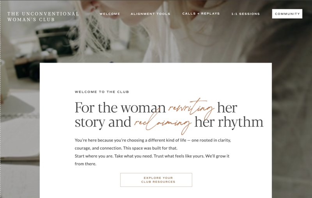
Task: Click the 'from there.' paragraph ending
Action: [x=85, y=164]
